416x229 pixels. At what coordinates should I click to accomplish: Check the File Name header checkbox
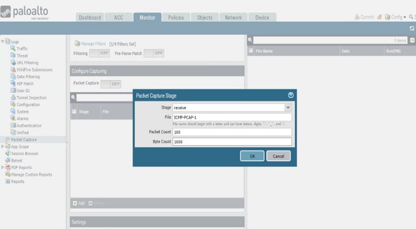[x=251, y=50]
